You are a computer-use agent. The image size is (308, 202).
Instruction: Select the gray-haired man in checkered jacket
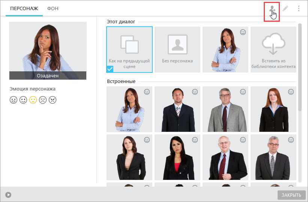coord(225,109)
